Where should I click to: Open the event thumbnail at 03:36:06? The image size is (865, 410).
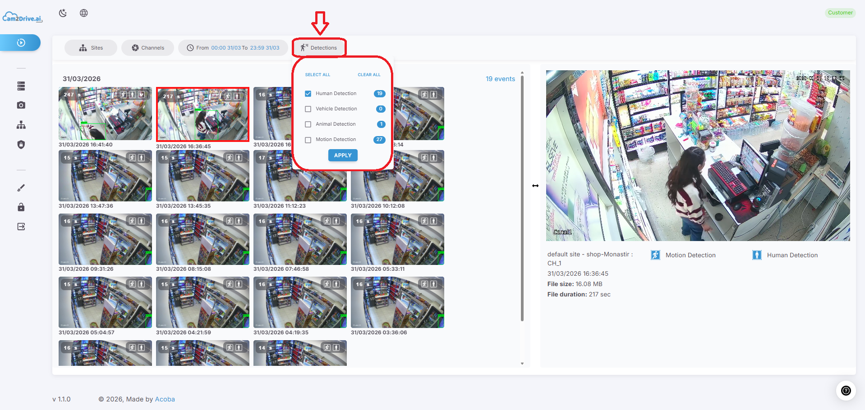(x=397, y=302)
